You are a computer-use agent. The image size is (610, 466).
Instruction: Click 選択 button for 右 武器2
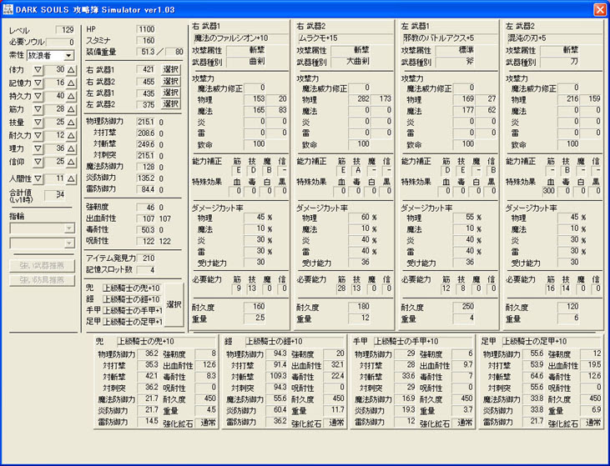[x=171, y=81]
